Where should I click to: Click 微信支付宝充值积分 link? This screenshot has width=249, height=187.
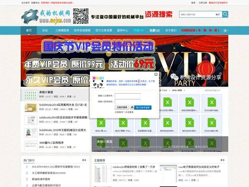click(x=218, y=3)
